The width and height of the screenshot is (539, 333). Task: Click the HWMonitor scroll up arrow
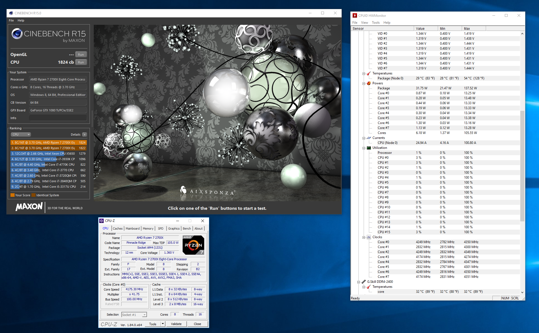coord(522,34)
